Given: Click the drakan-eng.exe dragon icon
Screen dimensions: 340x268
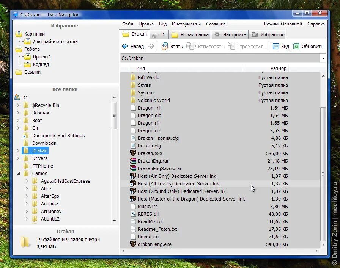Looking at the screenshot, I should coord(133,244).
